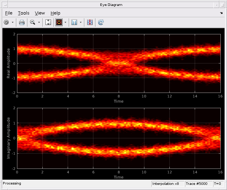Open the Help menu

point(55,13)
